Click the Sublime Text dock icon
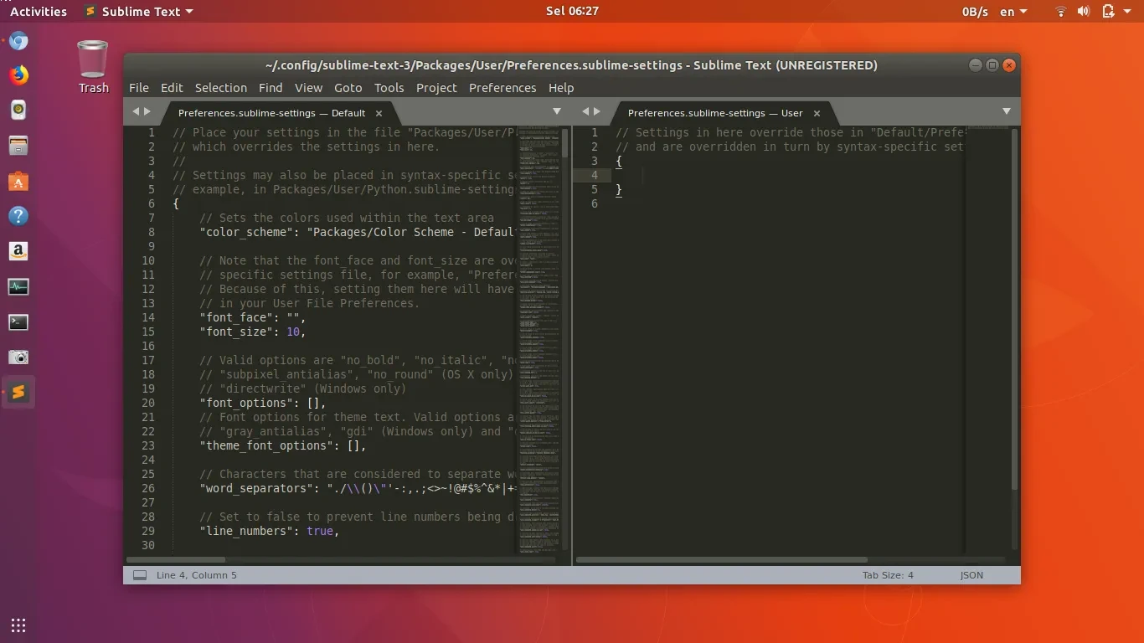This screenshot has width=1144, height=643. pos(18,393)
